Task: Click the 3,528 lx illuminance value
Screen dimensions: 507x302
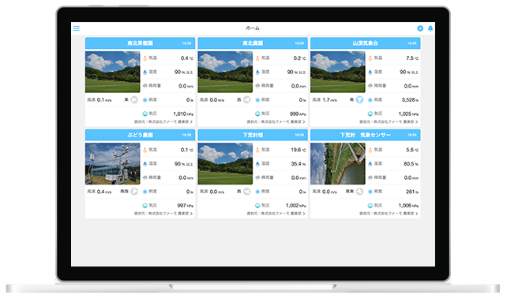Action: 410,100
